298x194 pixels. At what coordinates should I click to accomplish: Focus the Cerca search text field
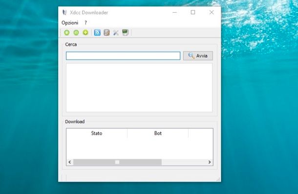click(123, 56)
